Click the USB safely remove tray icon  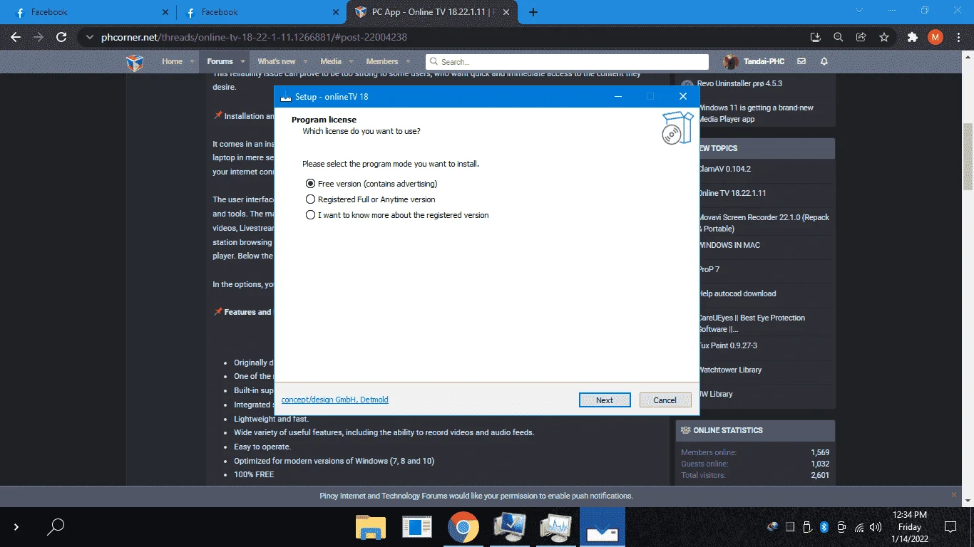pyautogui.click(x=806, y=527)
